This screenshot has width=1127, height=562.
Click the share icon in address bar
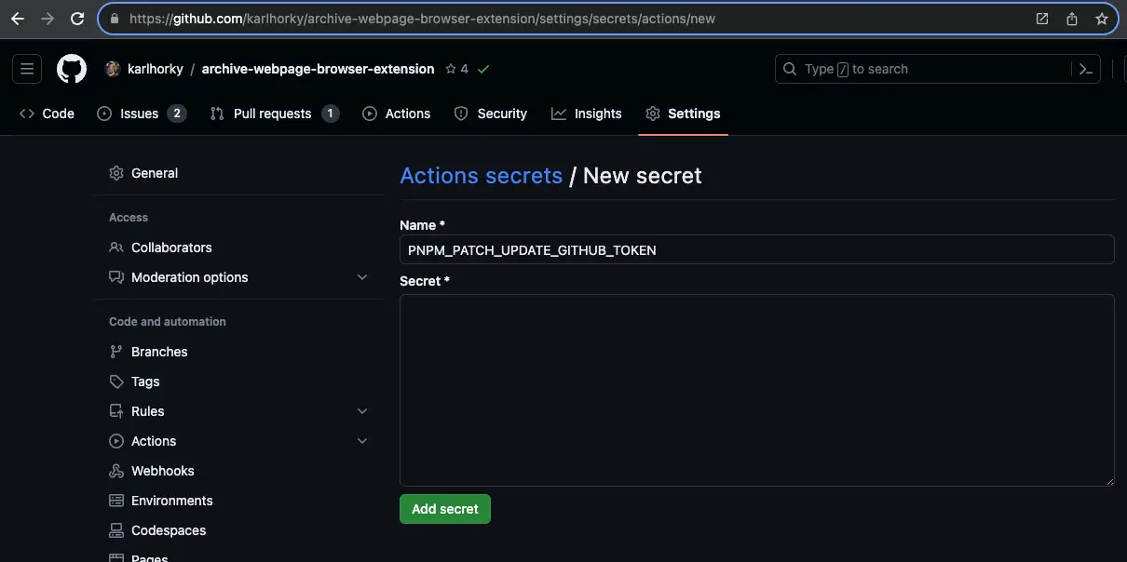pos(1072,19)
